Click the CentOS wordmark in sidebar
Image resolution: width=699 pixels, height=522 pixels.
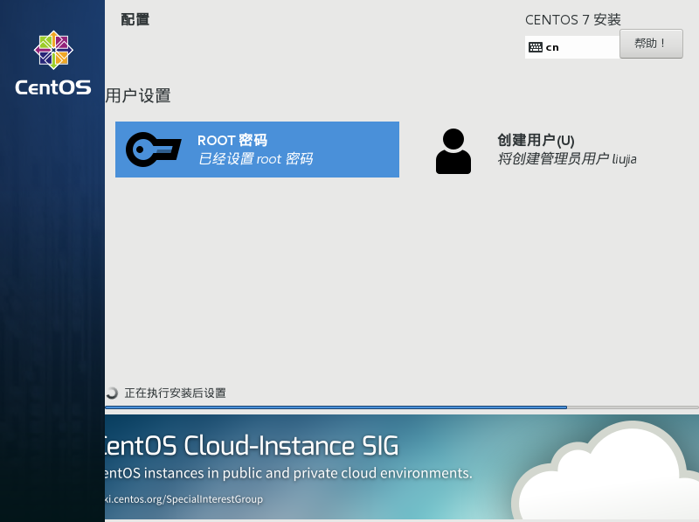[53, 87]
